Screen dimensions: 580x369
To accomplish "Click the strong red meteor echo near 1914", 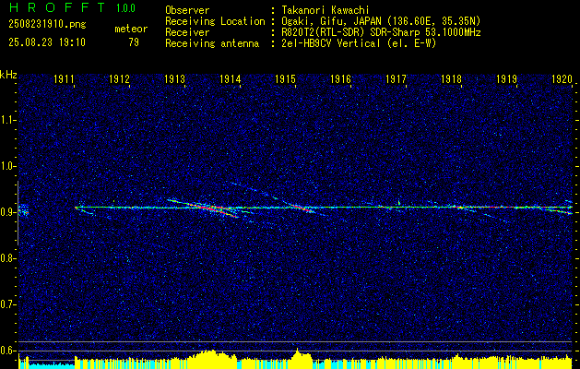I will 209,208.
